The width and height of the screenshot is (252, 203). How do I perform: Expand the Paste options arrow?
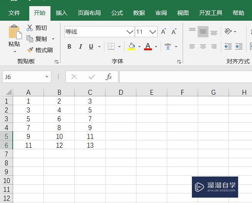coord(15,51)
